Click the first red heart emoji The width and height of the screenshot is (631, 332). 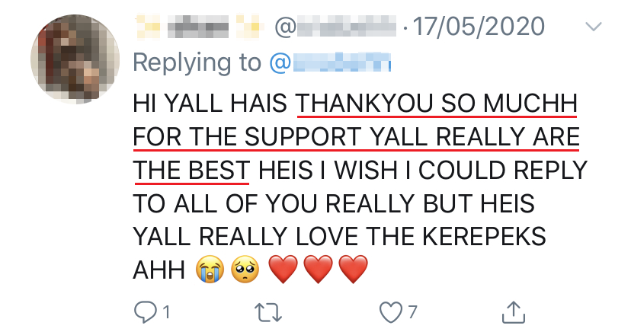(x=283, y=270)
